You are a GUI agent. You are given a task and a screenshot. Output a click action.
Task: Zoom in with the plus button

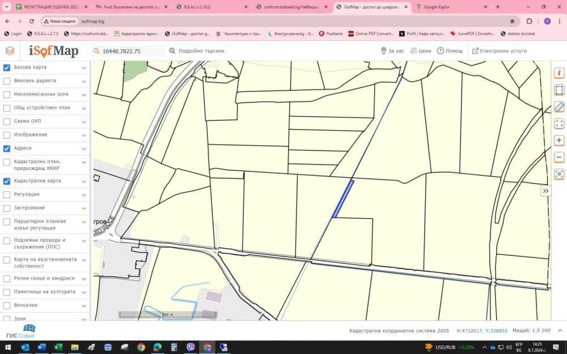(559, 140)
